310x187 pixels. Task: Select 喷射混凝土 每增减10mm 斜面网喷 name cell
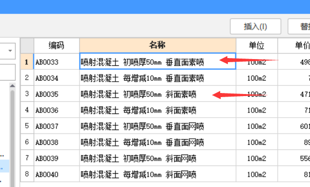pos(158,174)
